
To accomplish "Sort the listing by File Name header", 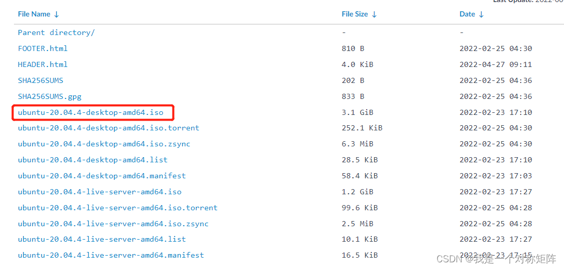I will pos(39,14).
